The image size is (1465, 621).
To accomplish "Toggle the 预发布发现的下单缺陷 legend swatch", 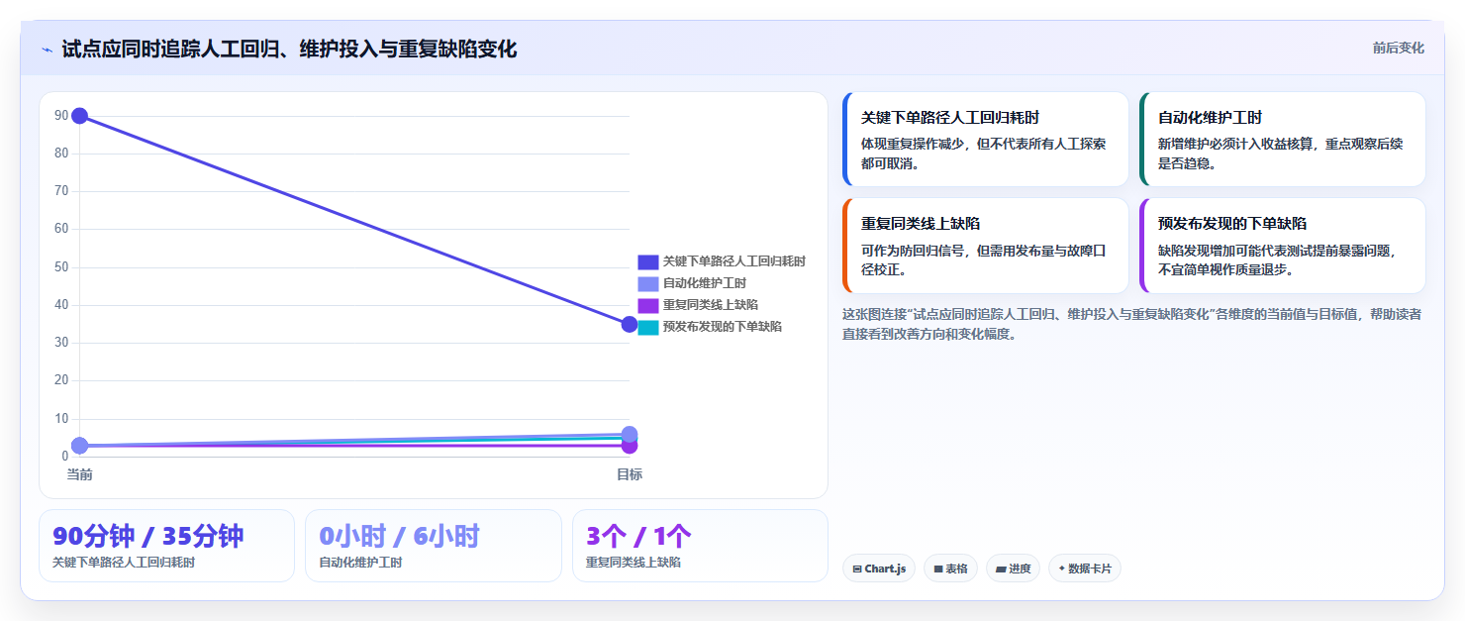I will click(x=647, y=327).
